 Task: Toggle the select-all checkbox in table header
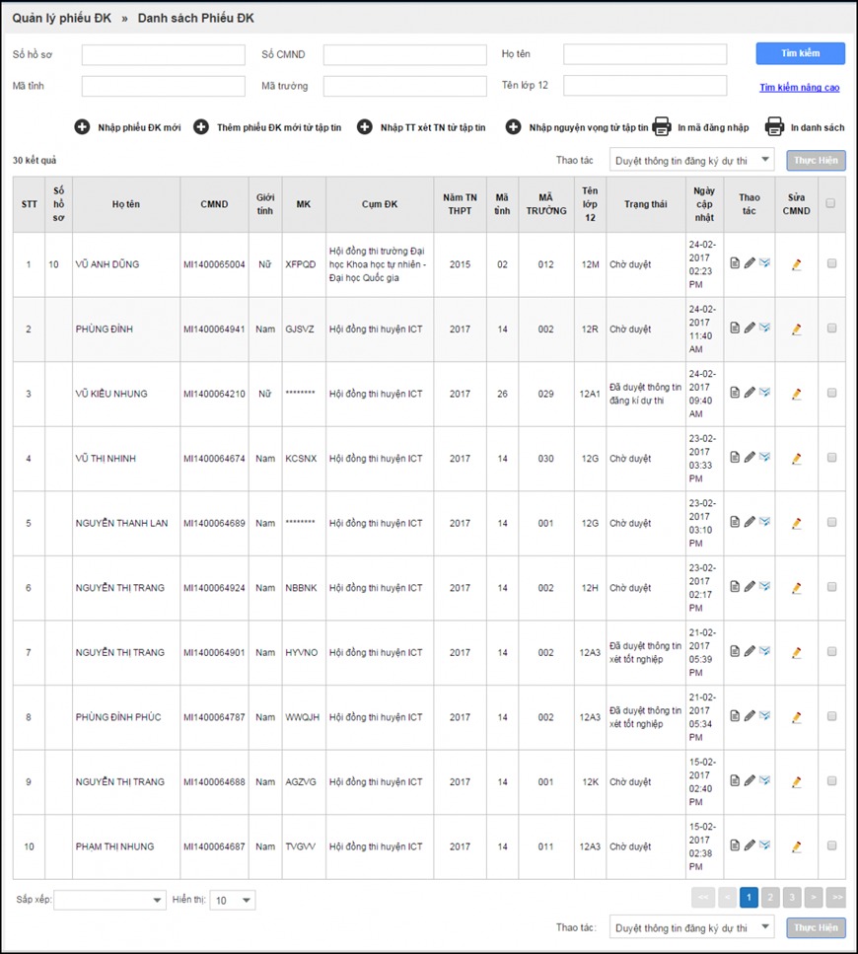coord(830,203)
